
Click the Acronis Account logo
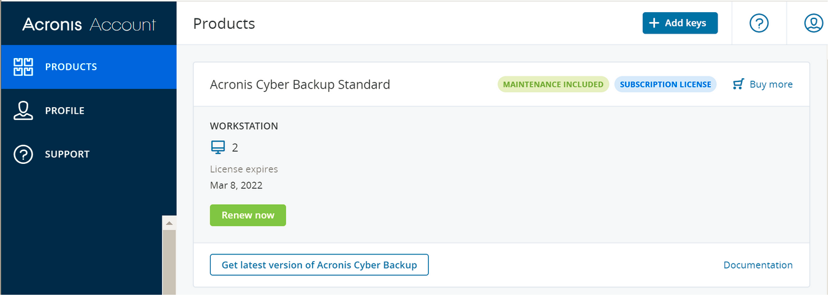point(89,24)
